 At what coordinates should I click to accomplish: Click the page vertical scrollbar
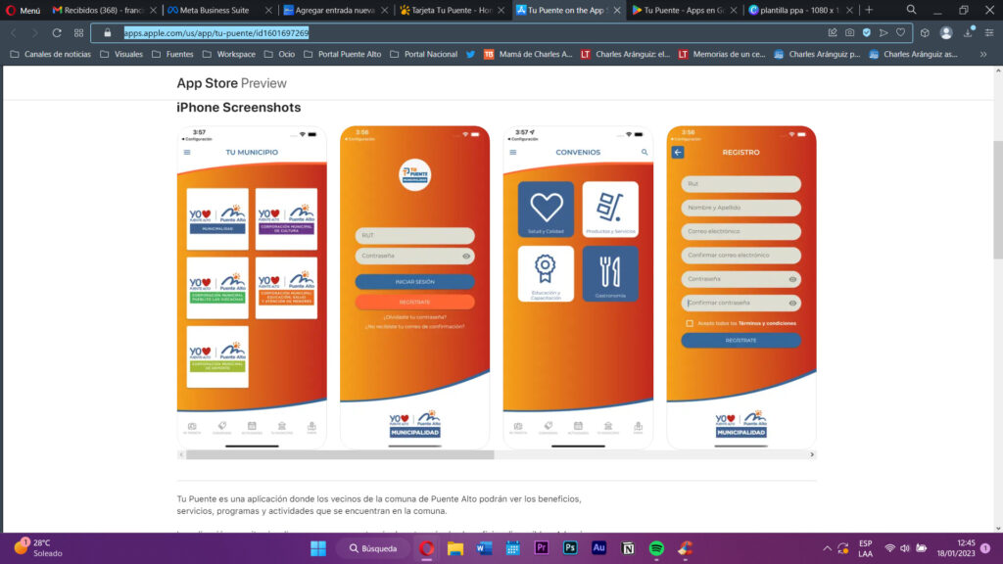(x=998, y=200)
